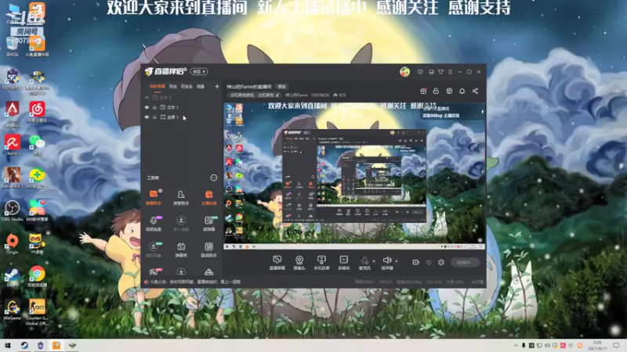Open the 弹幕秀 danmaku show tool
The width and height of the screenshot is (627, 352).
point(181,250)
